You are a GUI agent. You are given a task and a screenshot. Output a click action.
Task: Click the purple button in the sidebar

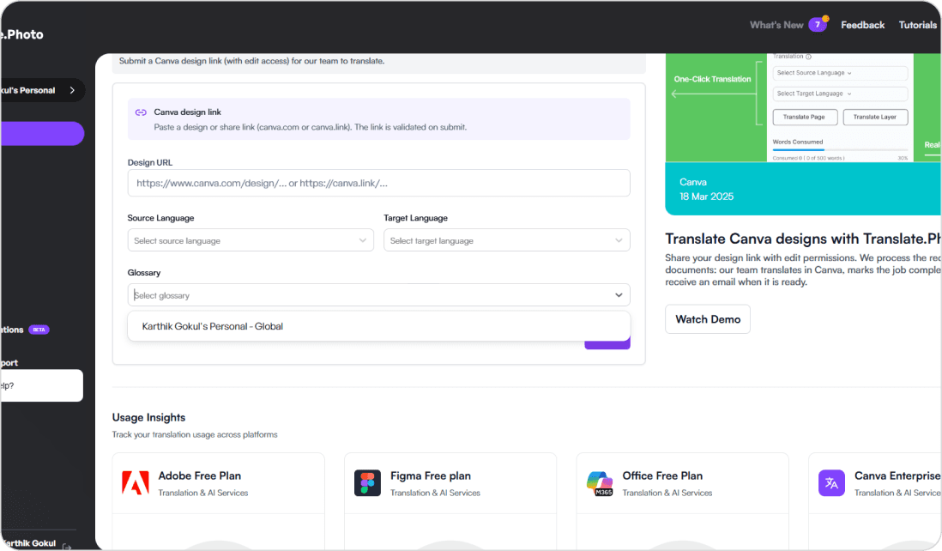coord(42,133)
